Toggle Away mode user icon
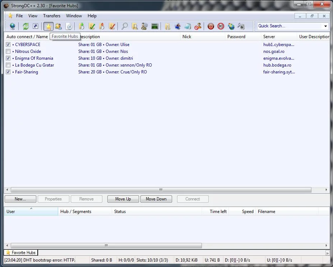Viewport: 333px width, 267px height. click(x=198, y=26)
